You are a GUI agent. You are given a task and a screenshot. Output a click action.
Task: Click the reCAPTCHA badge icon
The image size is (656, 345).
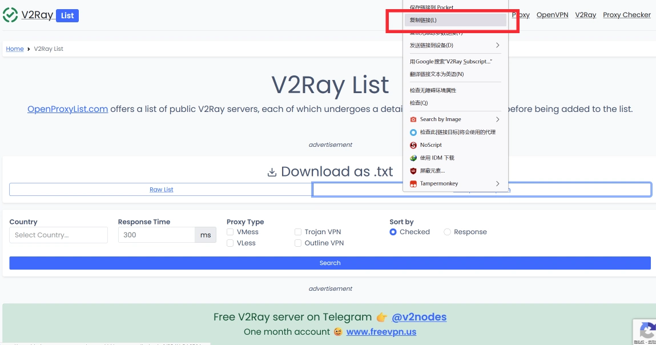(646, 331)
